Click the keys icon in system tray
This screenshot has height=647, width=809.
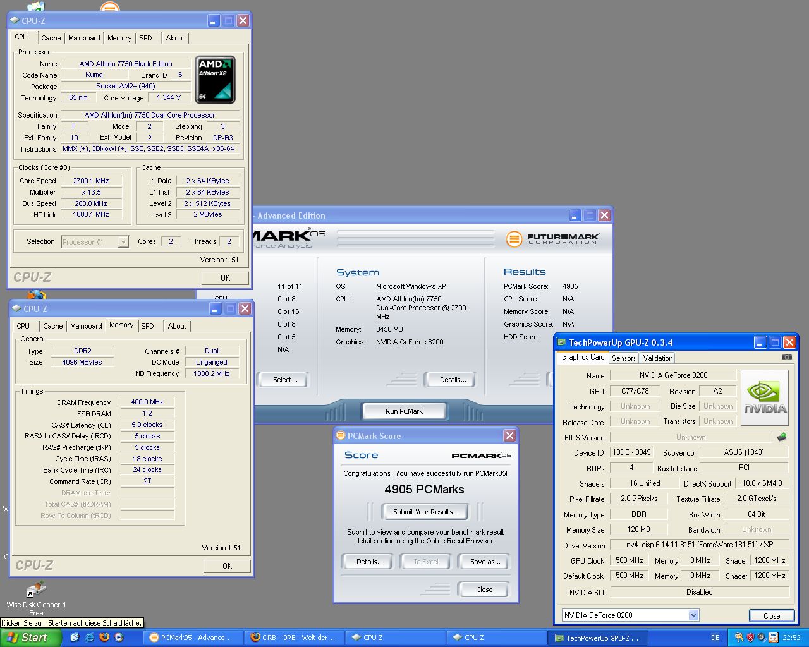coord(738,638)
